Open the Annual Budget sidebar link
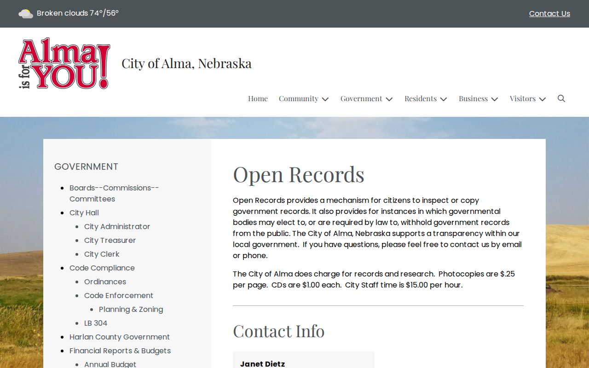The height and width of the screenshot is (368, 589). [110, 364]
